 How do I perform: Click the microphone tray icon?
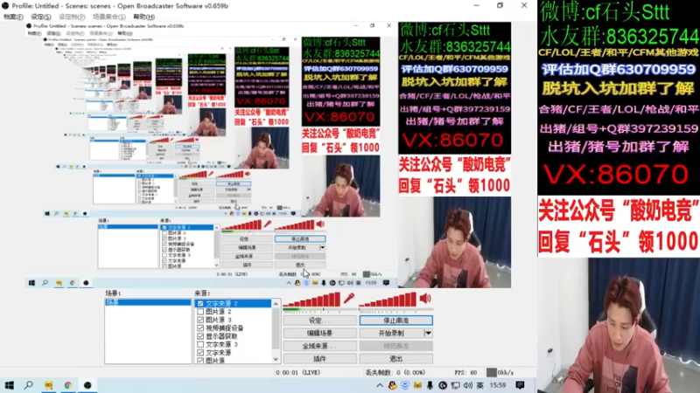[x=430, y=385]
